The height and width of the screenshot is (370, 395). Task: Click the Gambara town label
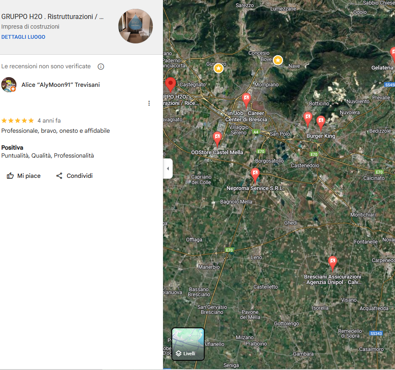[303, 354]
